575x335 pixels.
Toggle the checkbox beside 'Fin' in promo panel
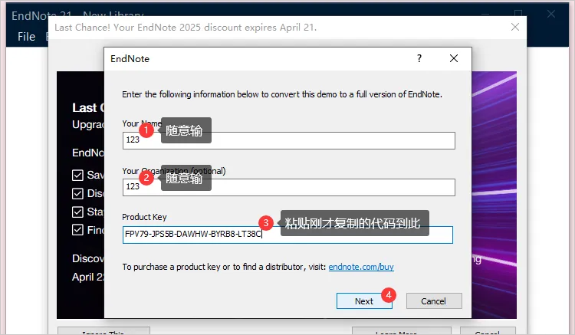[77, 230]
